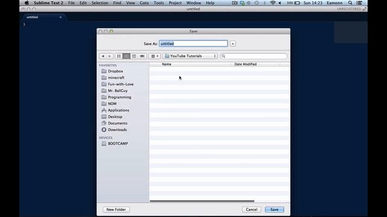The image size is (387, 217).
Task: Open the File menu
Action: pyautogui.click(x=71, y=3)
